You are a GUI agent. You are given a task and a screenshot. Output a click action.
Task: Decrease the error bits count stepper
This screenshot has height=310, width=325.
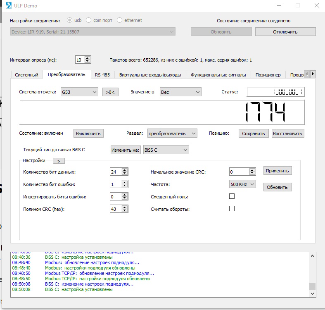click(x=125, y=186)
